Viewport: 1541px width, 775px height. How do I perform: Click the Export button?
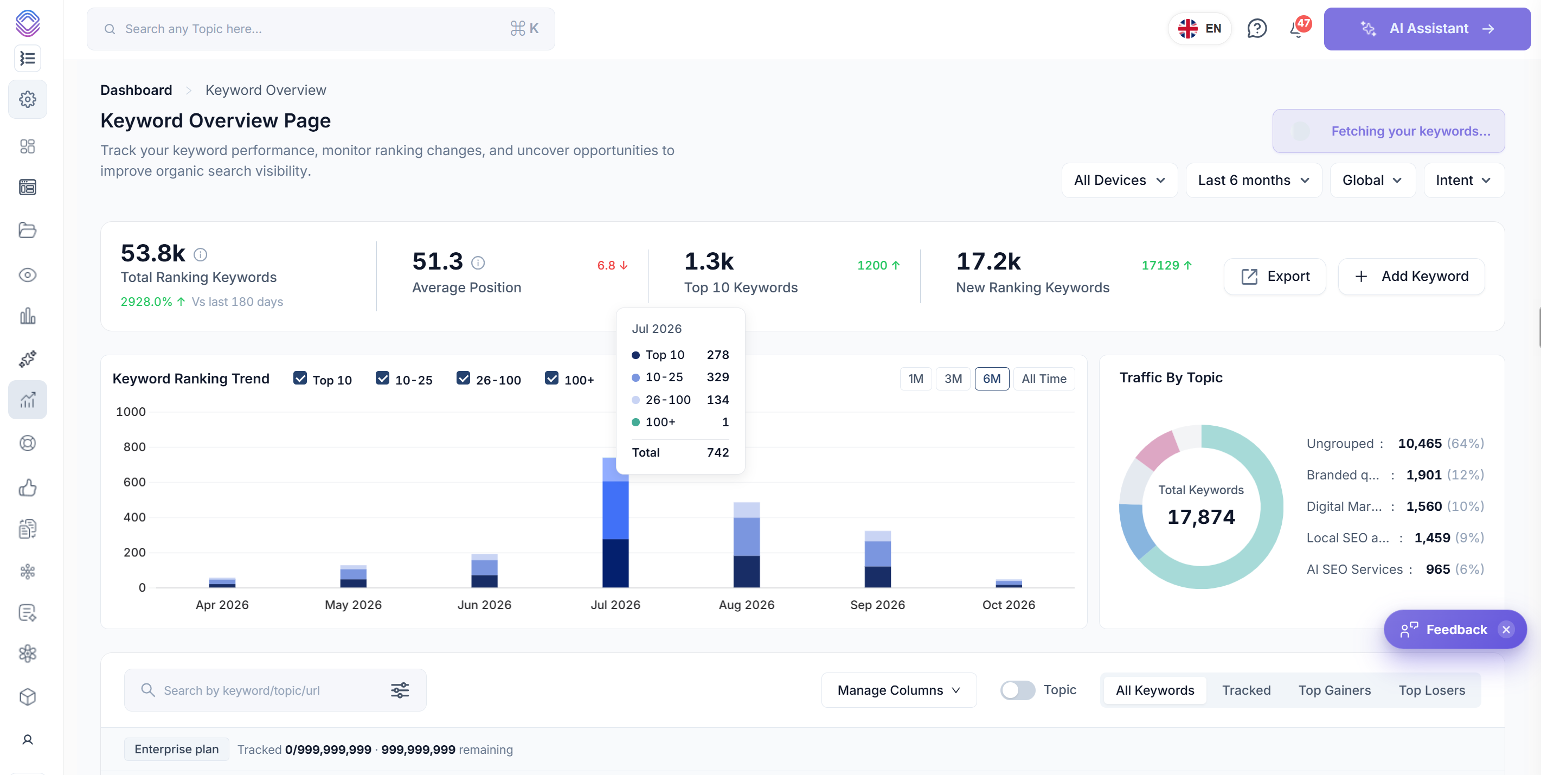point(1275,277)
